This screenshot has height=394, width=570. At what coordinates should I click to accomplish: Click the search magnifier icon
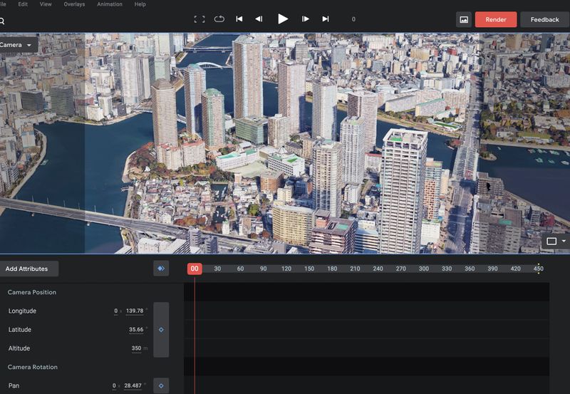click(2, 21)
